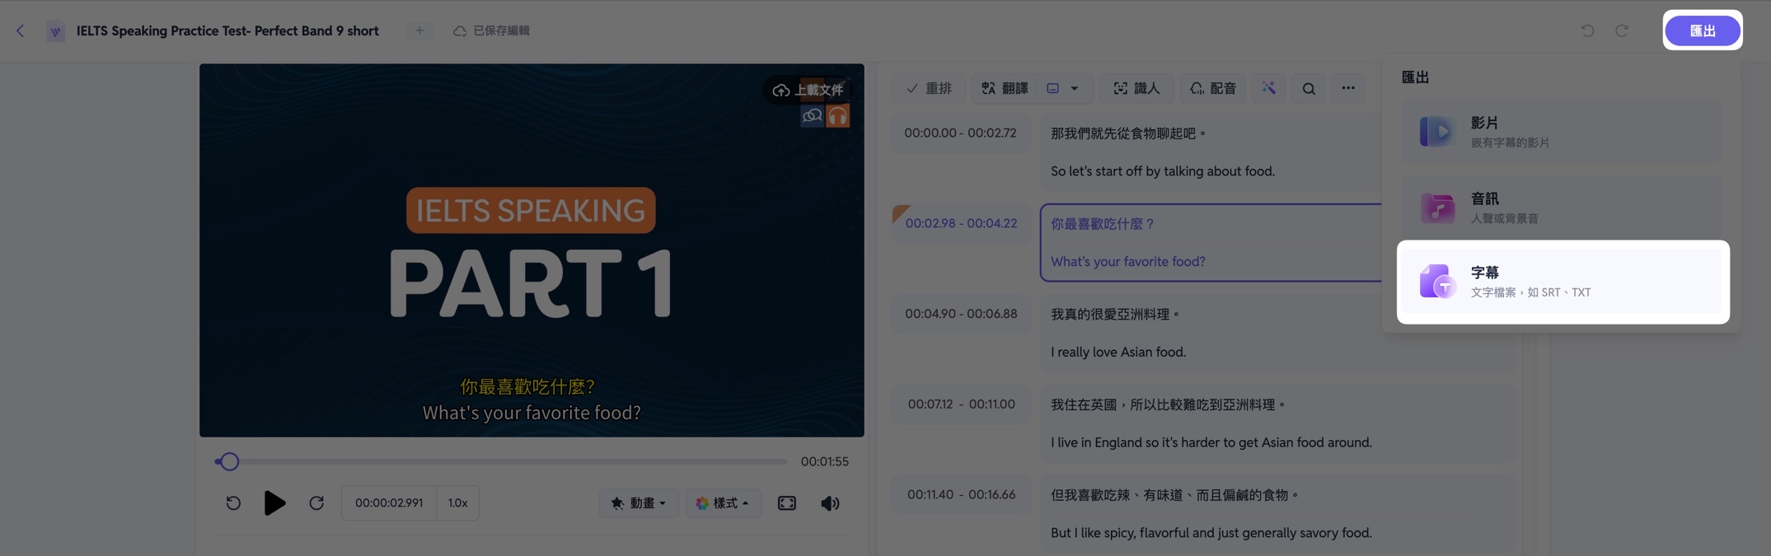Open more options ellipsis menu
The height and width of the screenshot is (556, 1771).
(x=1348, y=88)
